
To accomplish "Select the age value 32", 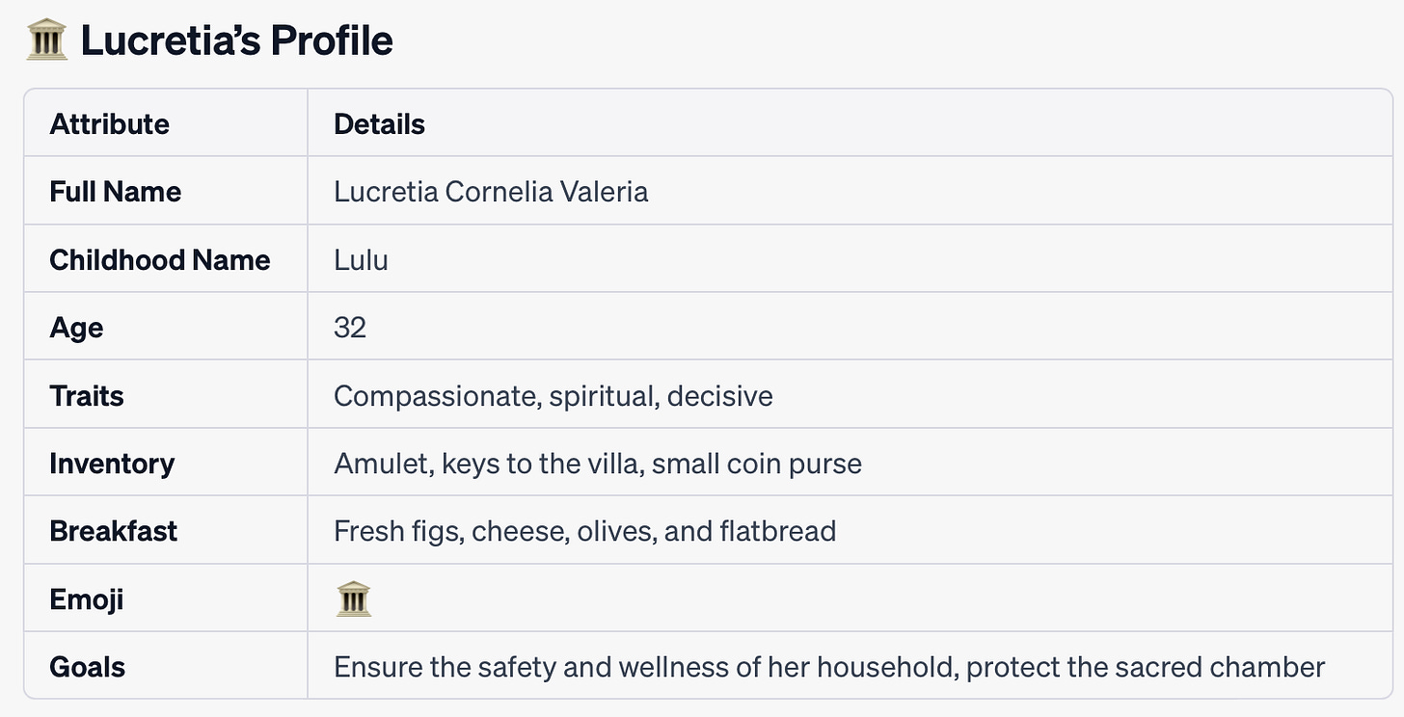I will (350, 328).
